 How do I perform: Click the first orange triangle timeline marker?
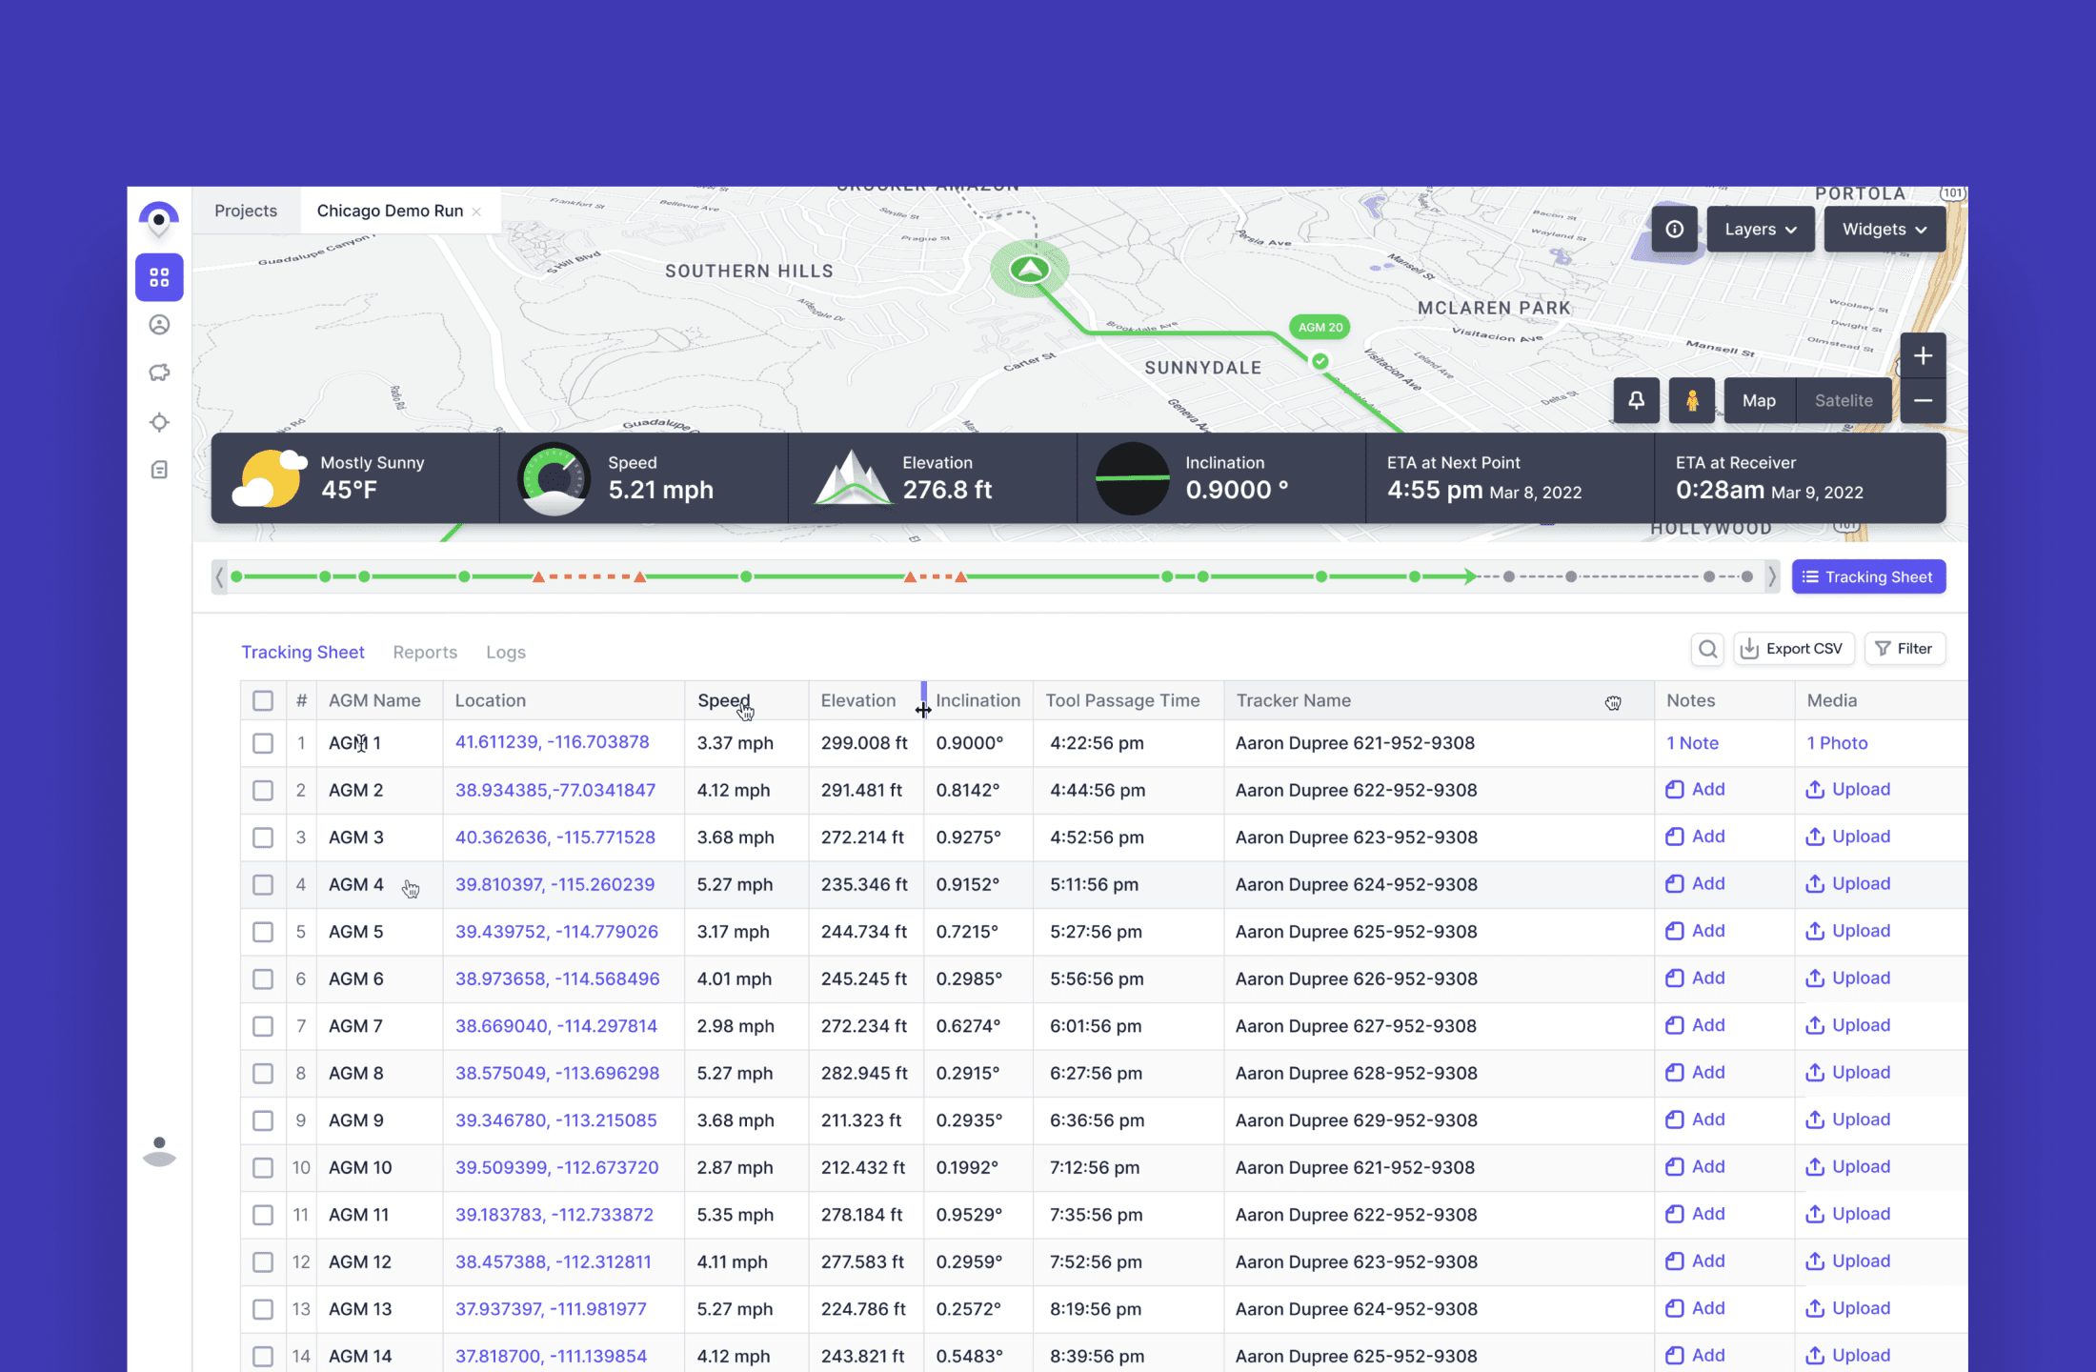pos(538,577)
